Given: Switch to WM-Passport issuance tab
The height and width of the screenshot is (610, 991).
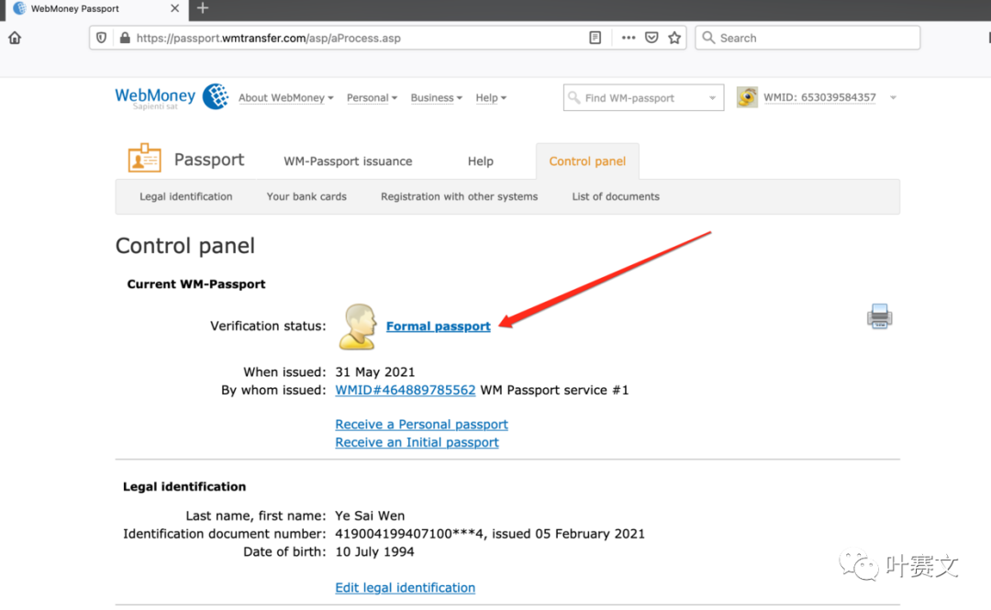Looking at the screenshot, I should [x=348, y=161].
